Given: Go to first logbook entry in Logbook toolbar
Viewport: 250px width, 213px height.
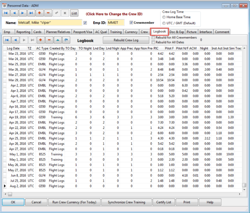Looking at the screenshot, I should coord(7,40).
